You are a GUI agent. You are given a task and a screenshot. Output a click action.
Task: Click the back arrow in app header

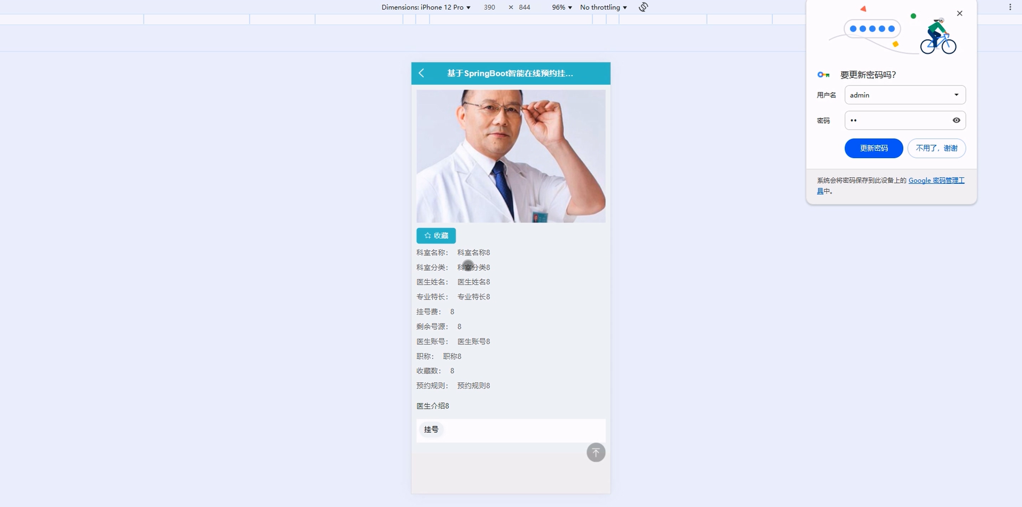click(421, 73)
